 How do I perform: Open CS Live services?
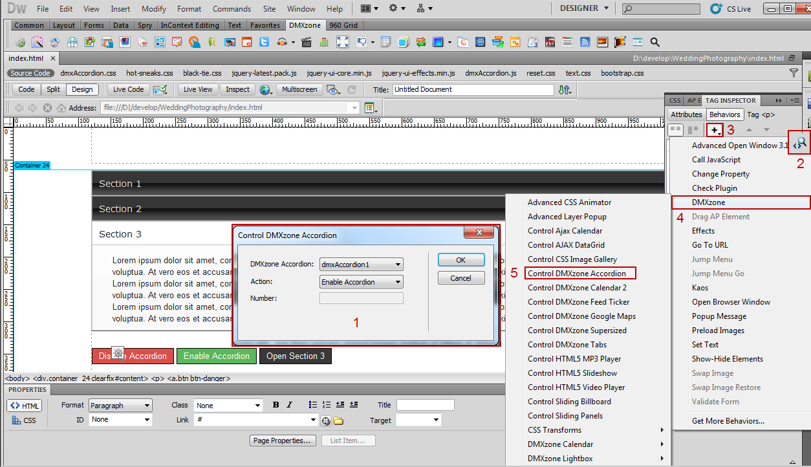730,9
